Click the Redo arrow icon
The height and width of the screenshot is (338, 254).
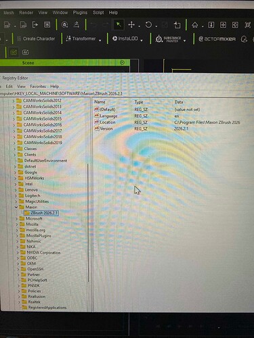point(106,25)
